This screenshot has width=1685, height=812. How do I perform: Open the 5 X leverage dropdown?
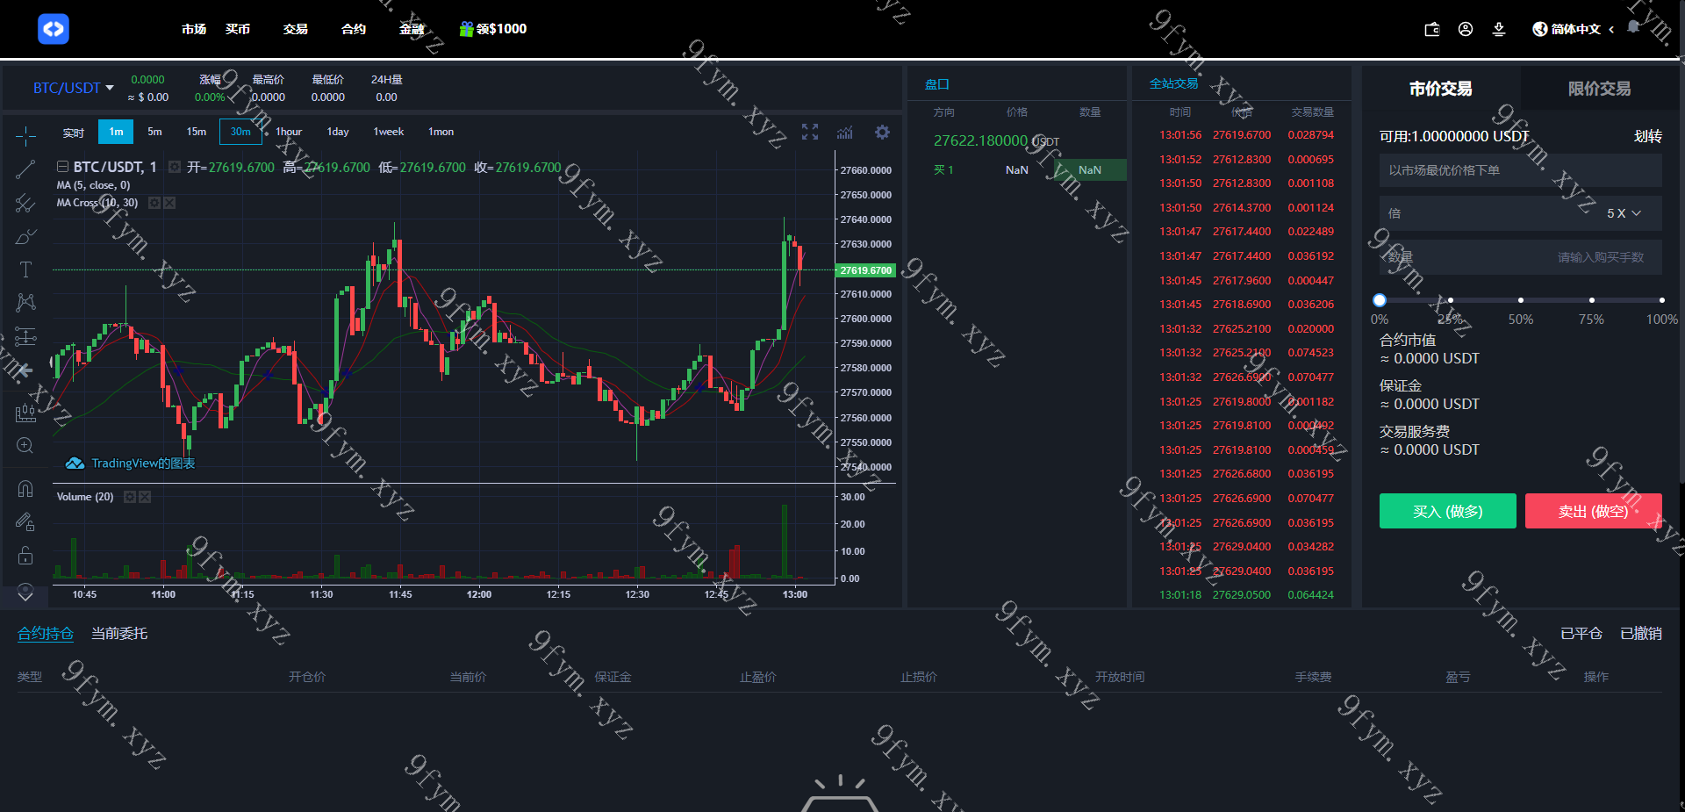1624,213
